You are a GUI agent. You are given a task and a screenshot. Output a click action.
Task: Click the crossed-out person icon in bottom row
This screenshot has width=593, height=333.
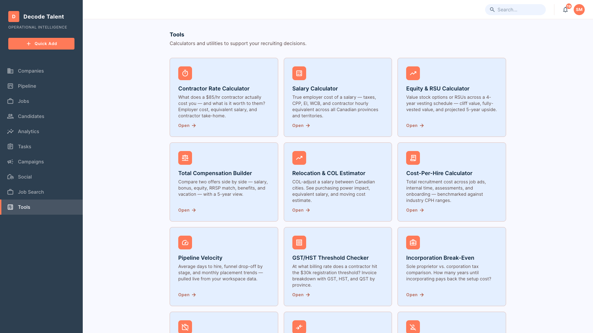coord(413,327)
